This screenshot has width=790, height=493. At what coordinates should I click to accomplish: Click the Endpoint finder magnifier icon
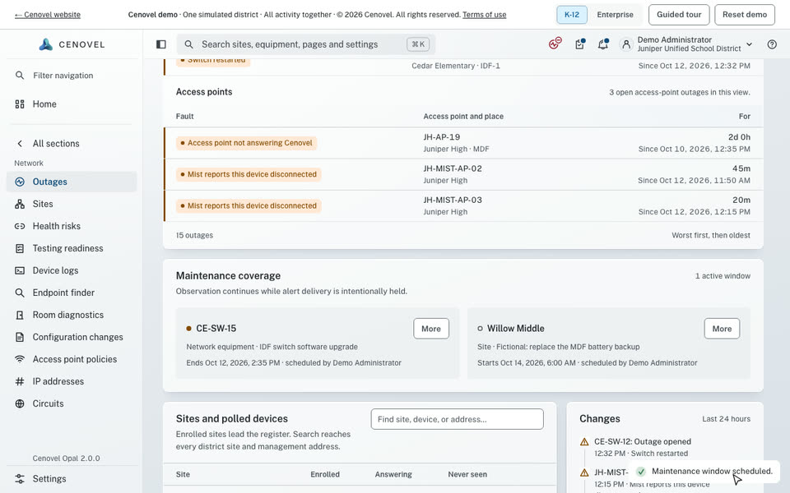tap(20, 293)
